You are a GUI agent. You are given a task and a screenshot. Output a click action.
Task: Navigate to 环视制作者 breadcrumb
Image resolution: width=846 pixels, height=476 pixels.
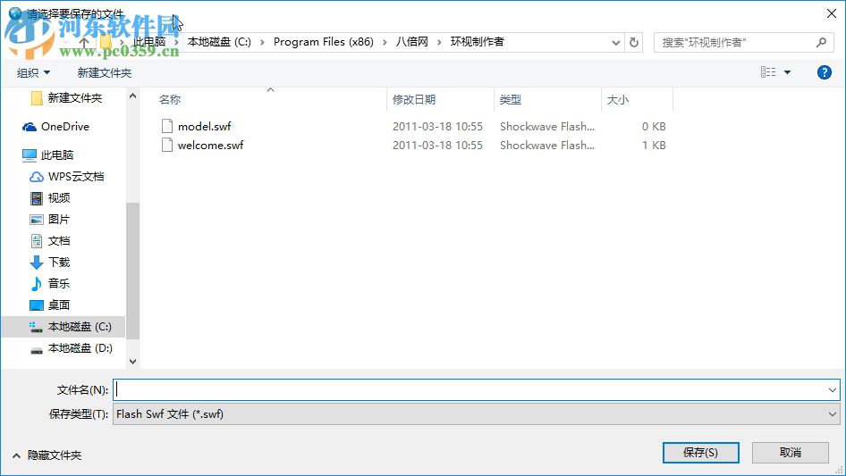477,42
